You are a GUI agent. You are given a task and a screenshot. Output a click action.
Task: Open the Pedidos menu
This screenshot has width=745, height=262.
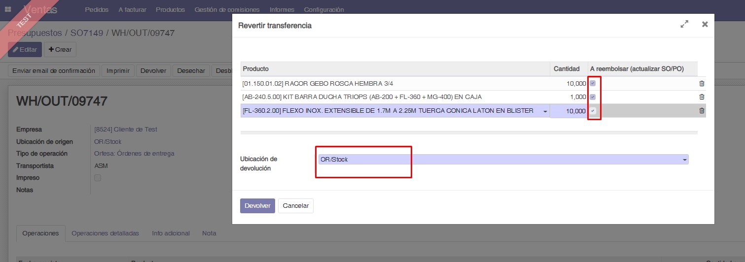click(97, 9)
